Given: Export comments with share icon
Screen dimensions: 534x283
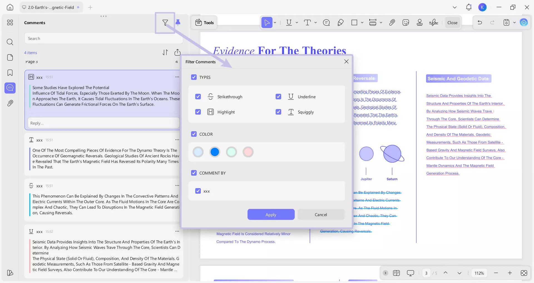Looking at the screenshot, I should [x=177, y=52].
